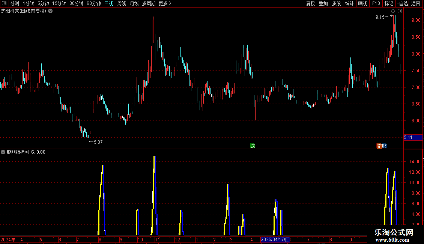The height and width of the screenshot is (244, 424).
Task: Switch to 周线 weekly chart
Action: click(122, 3)
